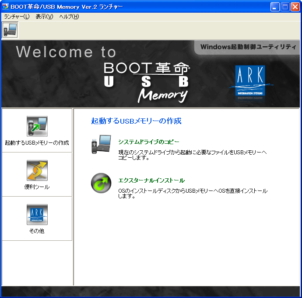Click the Windows起動制御ユーティリティ banner label
The height and width of the screenshot is (298, 302).
248,47
